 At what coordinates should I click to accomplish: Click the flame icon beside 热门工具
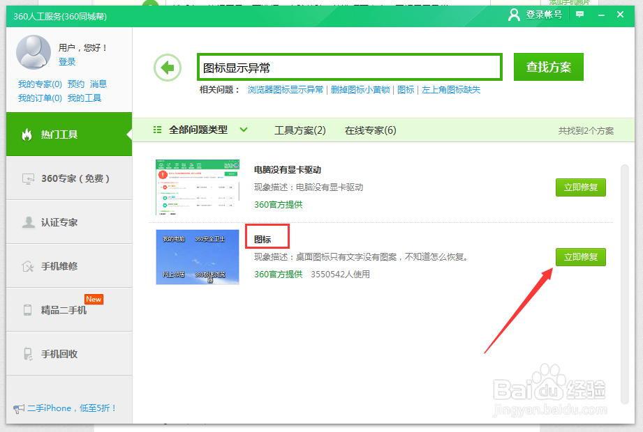[27, 134]
